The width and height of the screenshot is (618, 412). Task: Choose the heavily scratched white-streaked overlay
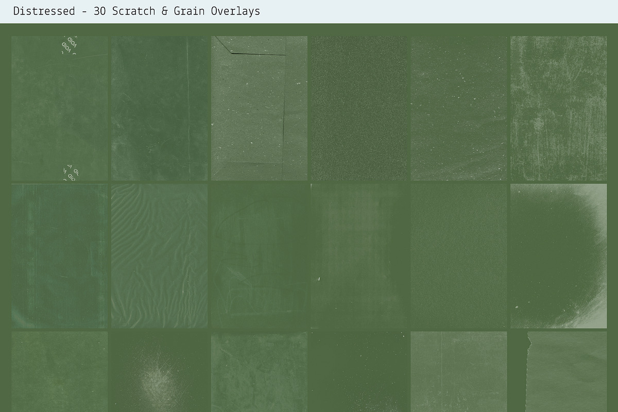(x=558, y=108)
